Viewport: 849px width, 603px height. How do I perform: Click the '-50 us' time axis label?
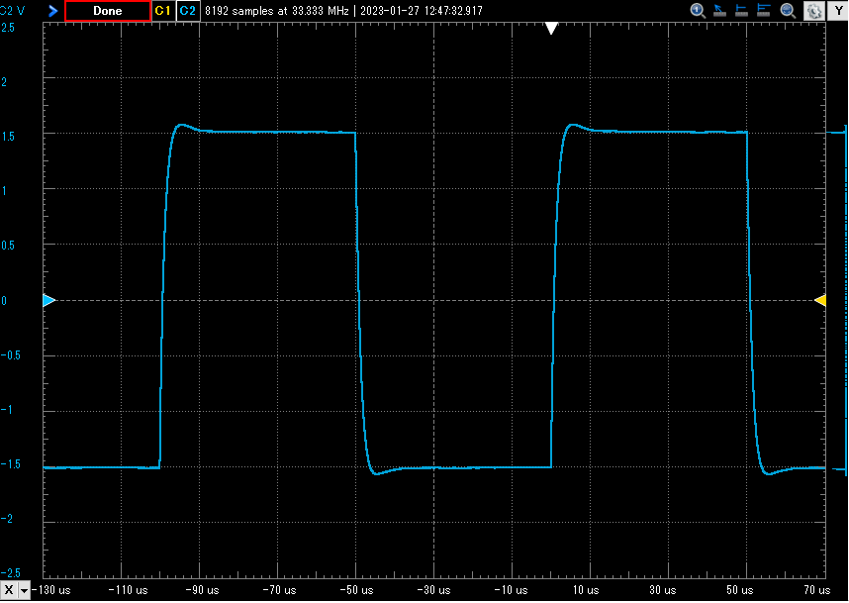356,590
